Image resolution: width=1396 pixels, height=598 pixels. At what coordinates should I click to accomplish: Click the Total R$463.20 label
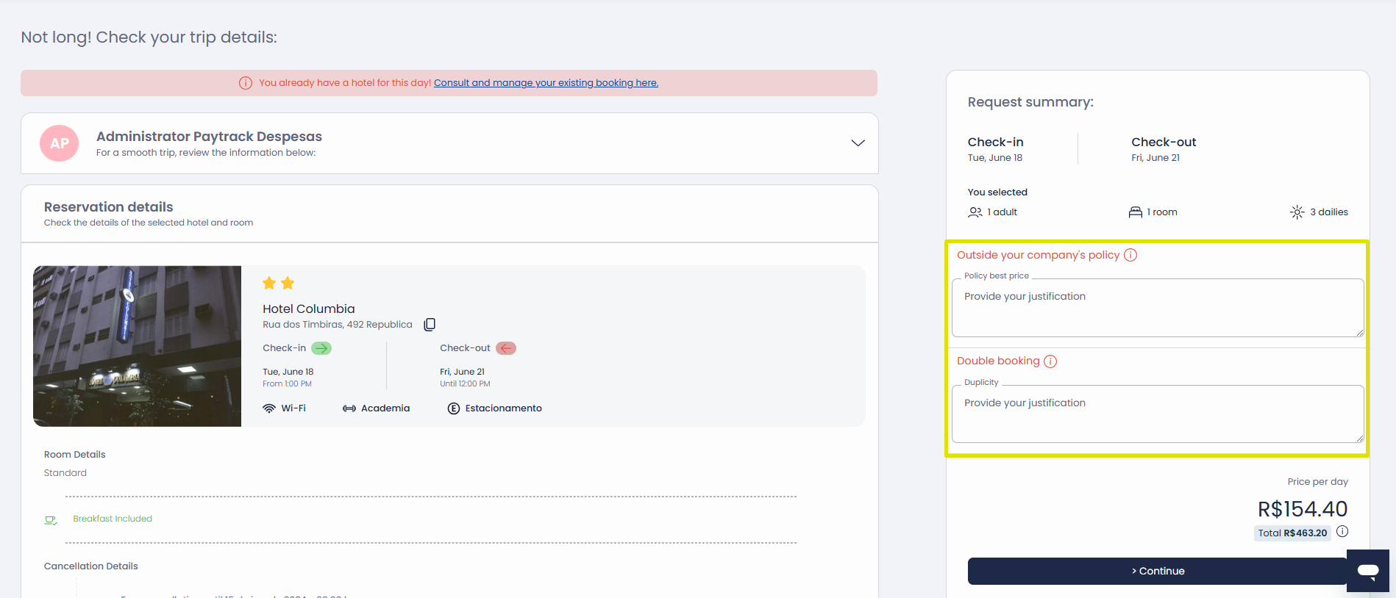pos(1292,533)
